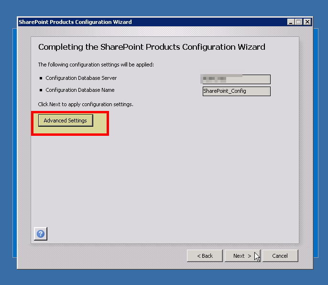Apply configuration settings with Next
Image resolution: width=328 pixels, height=285 pixels.
(242, 256)
